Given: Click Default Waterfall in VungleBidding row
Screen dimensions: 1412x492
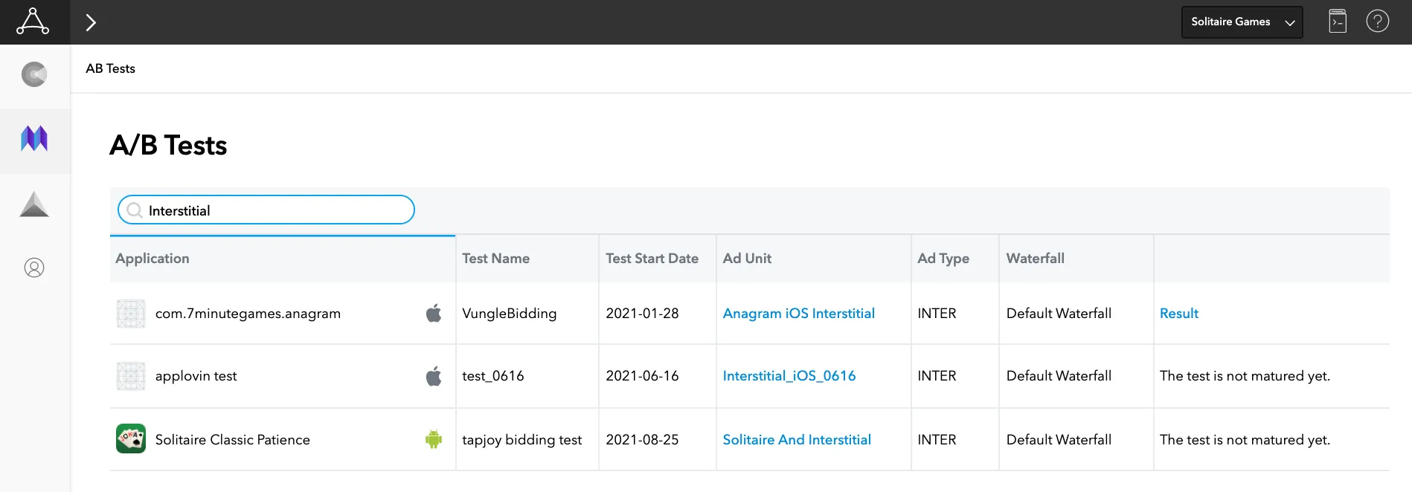Looking at the screenshot, I should coord(1059,314).
